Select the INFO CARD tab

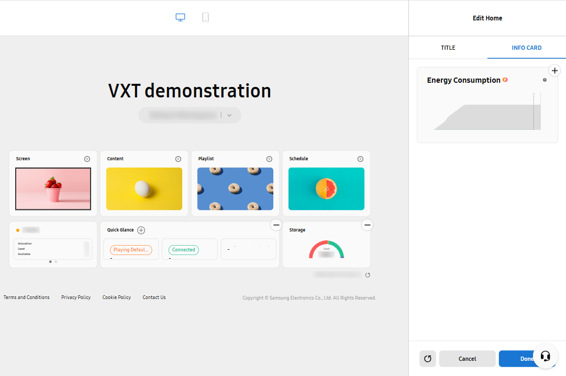[526, 48]
